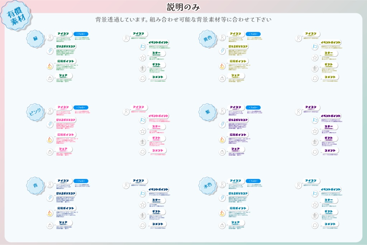Click the lightning 盛り上がりスコア icon in the pink set
Image resolution: width=367 pixels, height=245 pixels.
coord(49,124)
